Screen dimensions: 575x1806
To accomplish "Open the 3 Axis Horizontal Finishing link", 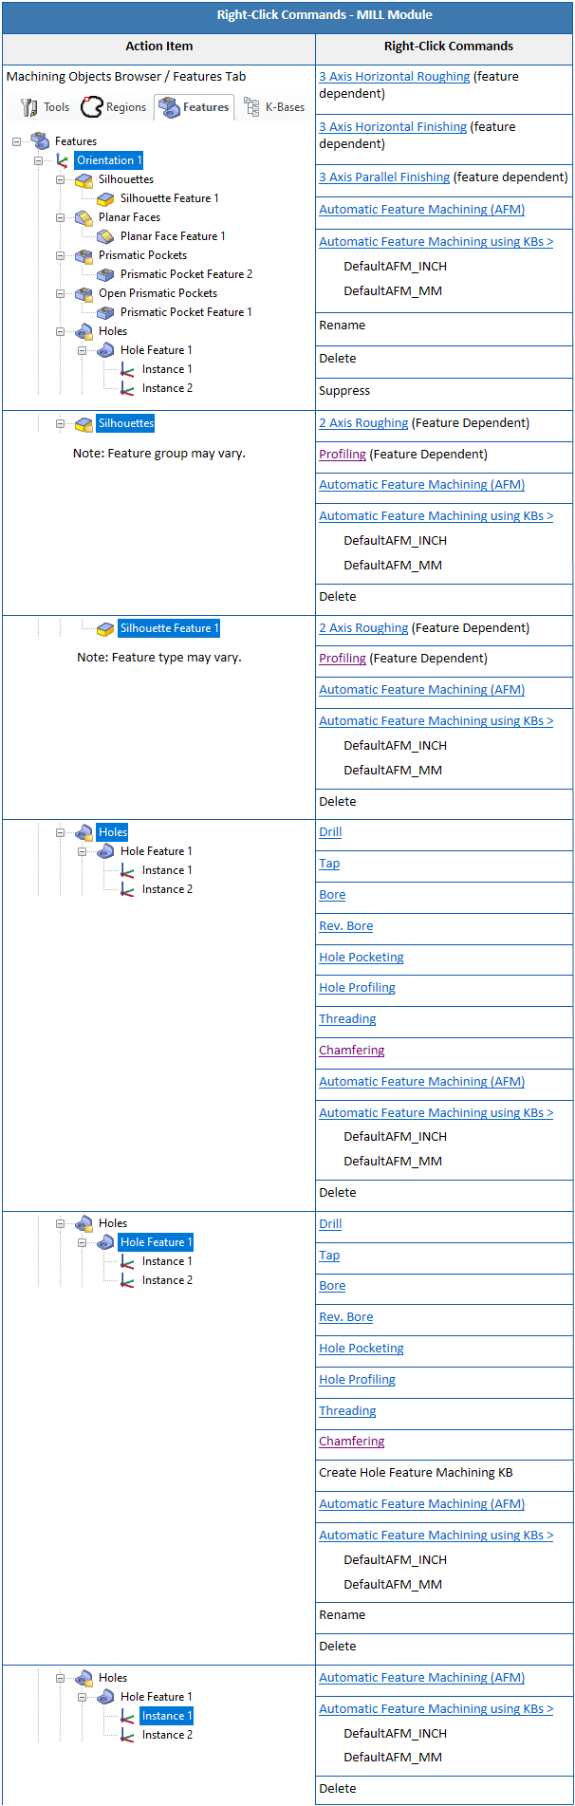I will (x=393, y=127).
